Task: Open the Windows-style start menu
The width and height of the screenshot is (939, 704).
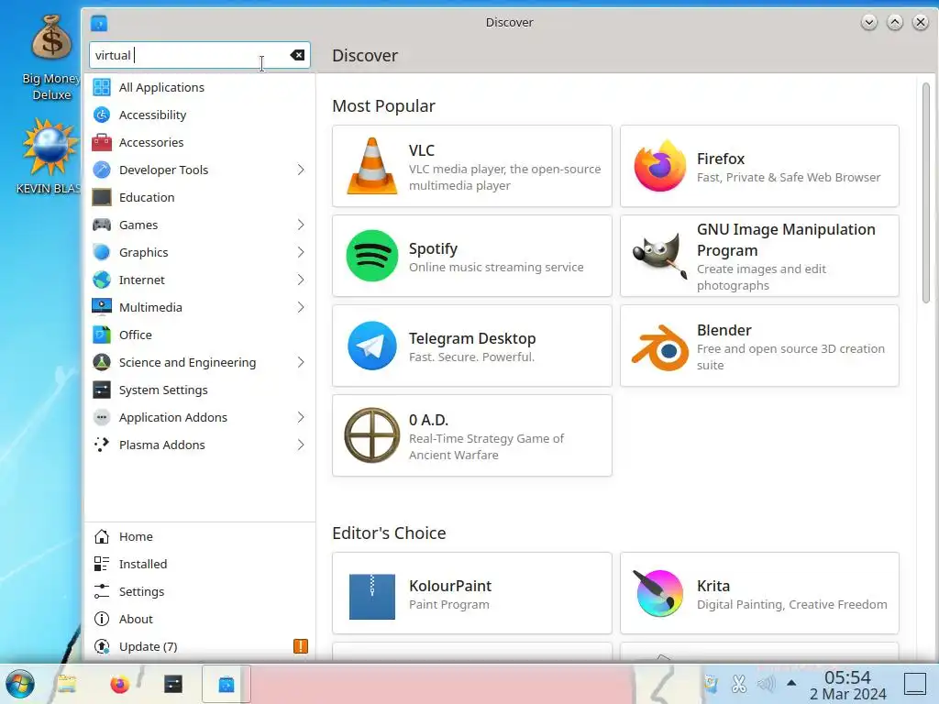Action: (20, 684)
